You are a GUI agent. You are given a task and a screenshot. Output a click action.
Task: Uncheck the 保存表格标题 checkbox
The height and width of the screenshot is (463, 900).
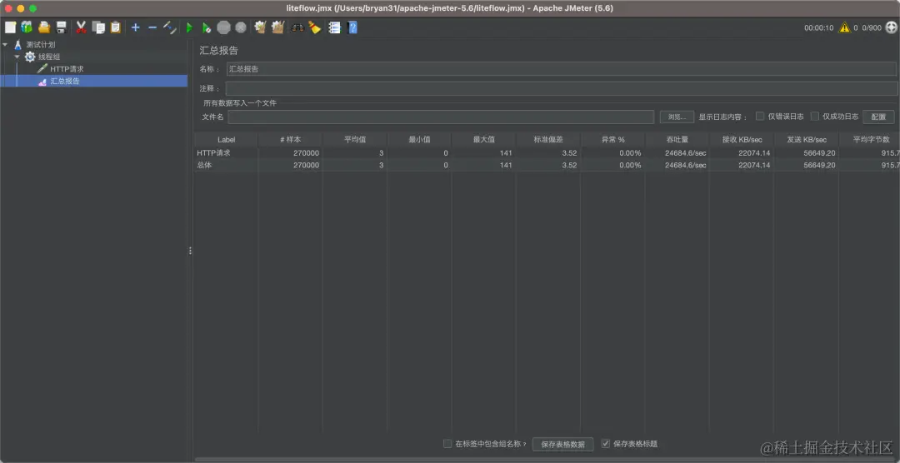pos(605,444)
